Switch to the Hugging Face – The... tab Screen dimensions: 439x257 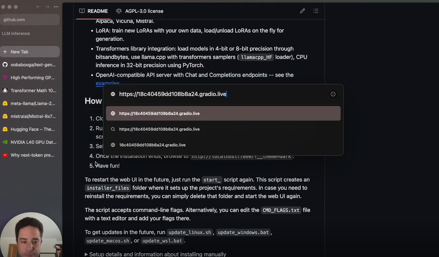[30, 129]
